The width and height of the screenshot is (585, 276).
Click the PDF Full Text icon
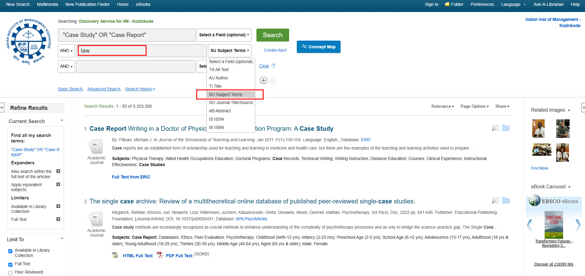pos(160,255)
